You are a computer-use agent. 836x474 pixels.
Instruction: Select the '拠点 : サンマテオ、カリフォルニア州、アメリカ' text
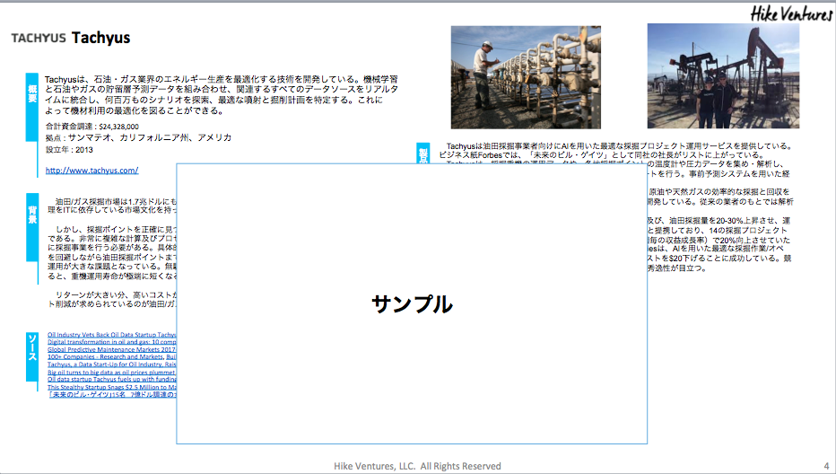[x=139, y=137]
